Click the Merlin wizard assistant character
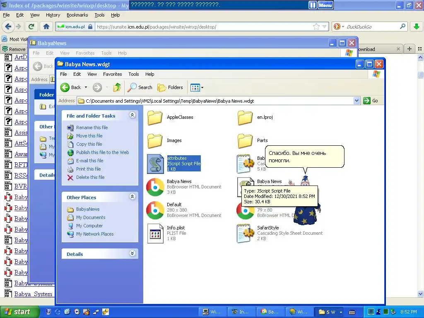Viewport: 424px width, 318px height. point(306,202)
